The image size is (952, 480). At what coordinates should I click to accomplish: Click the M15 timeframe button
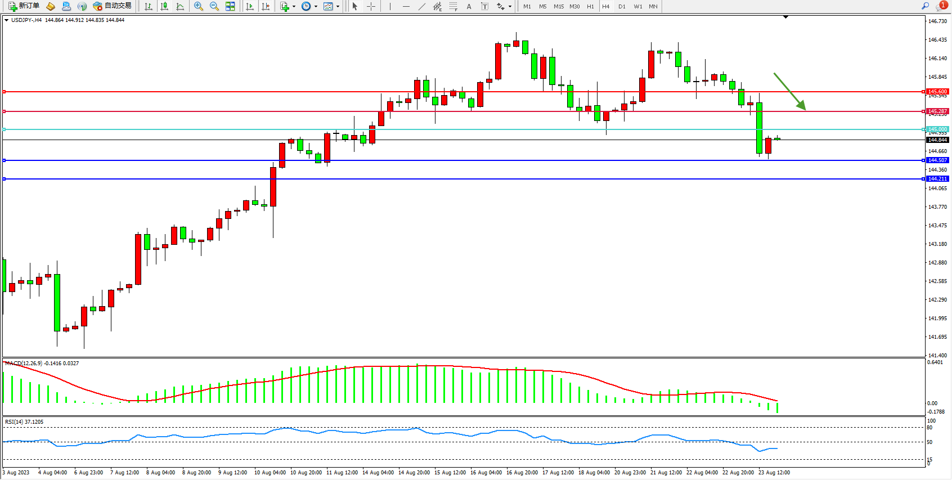(558, 6)
